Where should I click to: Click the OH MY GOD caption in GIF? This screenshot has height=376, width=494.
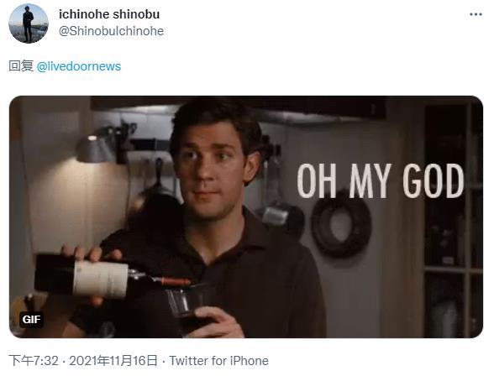381,181
